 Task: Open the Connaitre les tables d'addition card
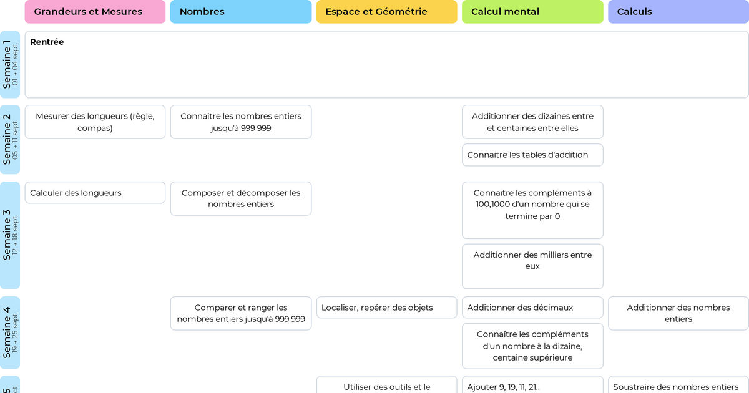[x=532, y=155]
